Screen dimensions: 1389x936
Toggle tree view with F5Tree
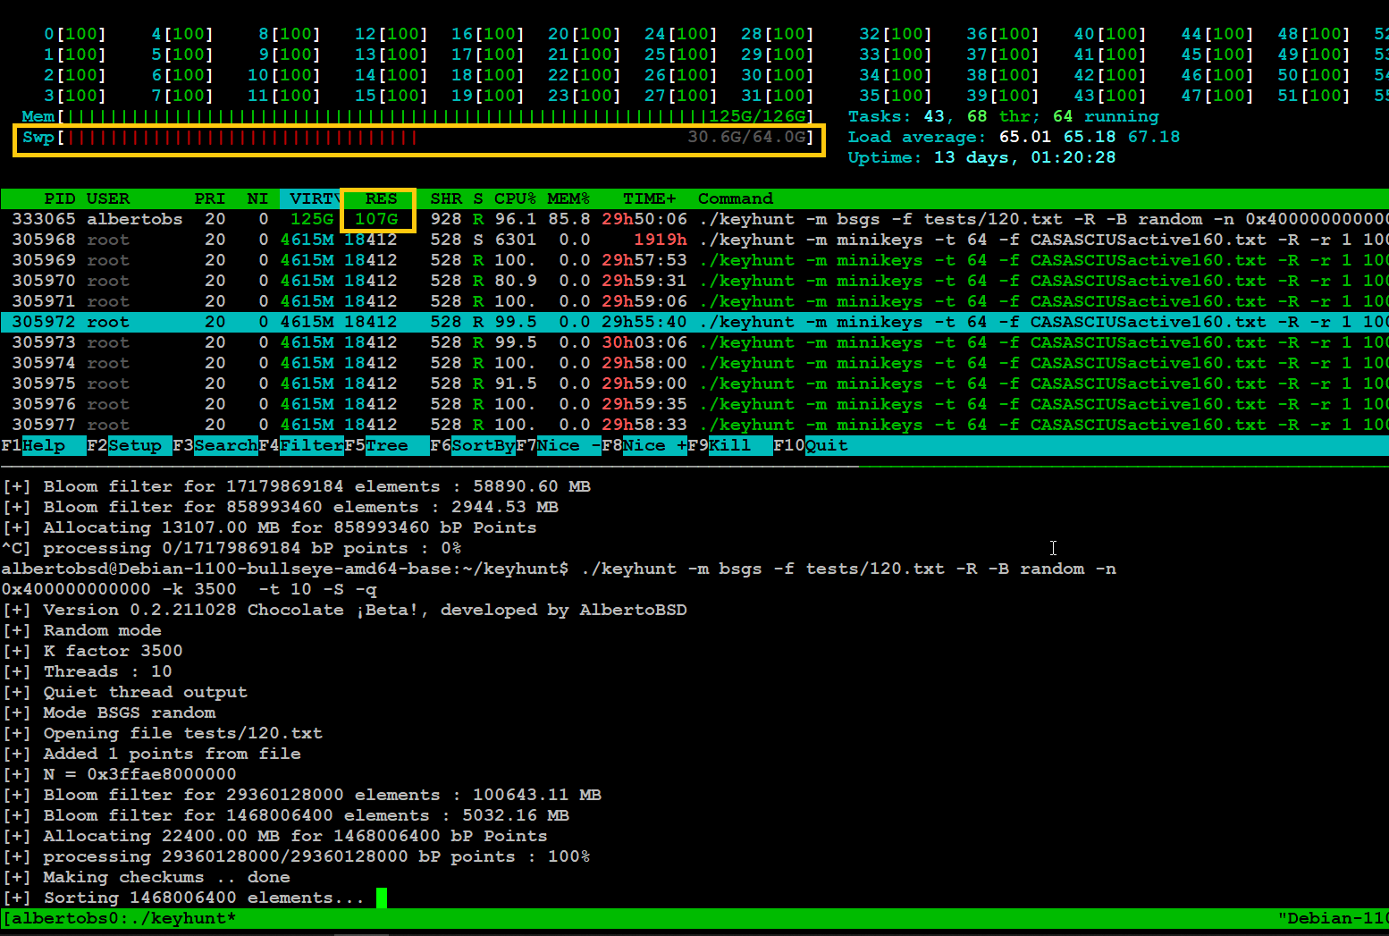[x=375, y=445]
